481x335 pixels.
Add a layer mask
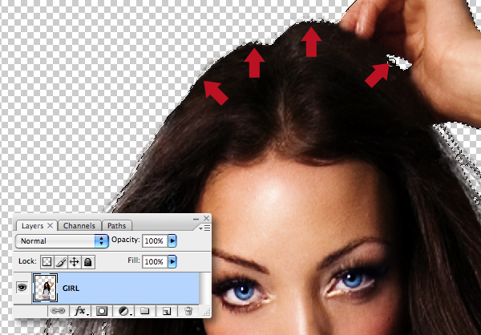pyautogui.click(x=102, y=311)
